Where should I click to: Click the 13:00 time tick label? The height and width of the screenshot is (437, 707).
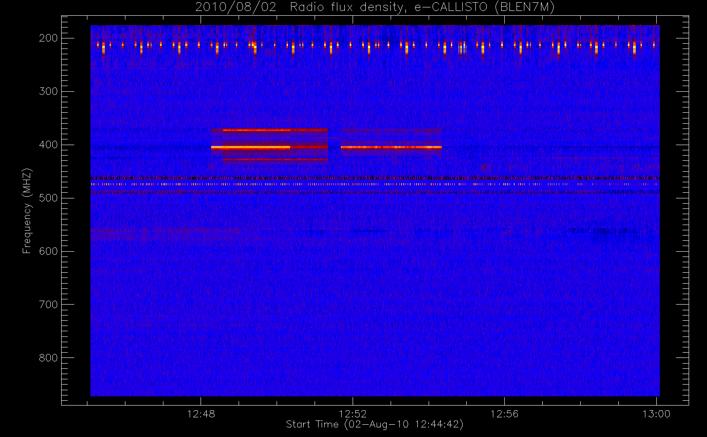656,414
